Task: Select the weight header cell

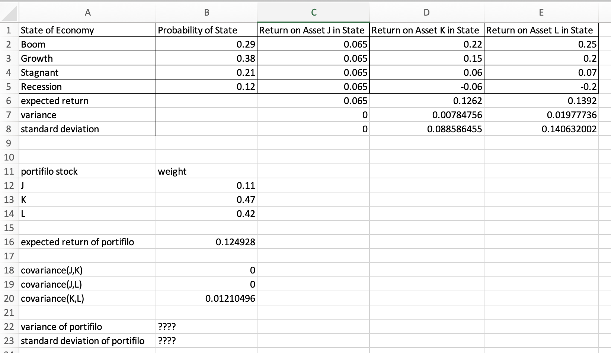Action: (x=206, y=171)
